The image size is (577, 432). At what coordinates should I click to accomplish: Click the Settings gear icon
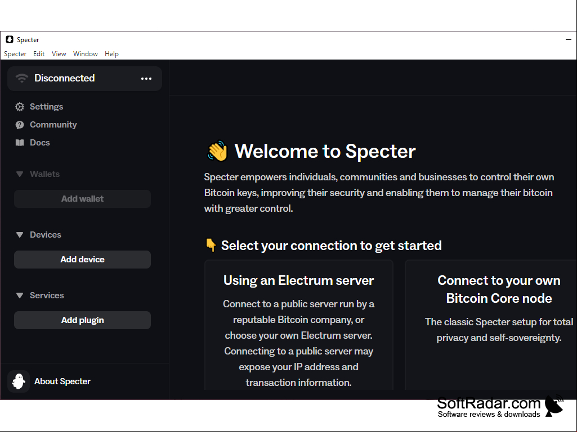pos(20,107)
